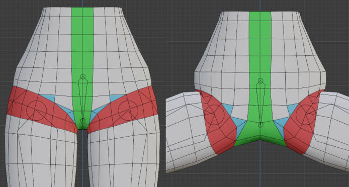Select large thigh joint circle on standing mesh's screen-right hip

tap(128, 111)
